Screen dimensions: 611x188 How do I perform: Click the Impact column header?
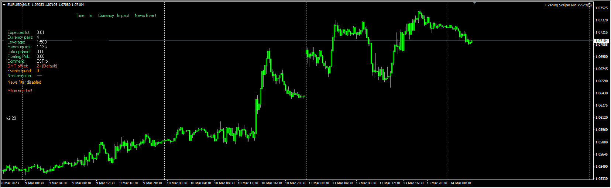pyautogui.click(x=123, y=15)
